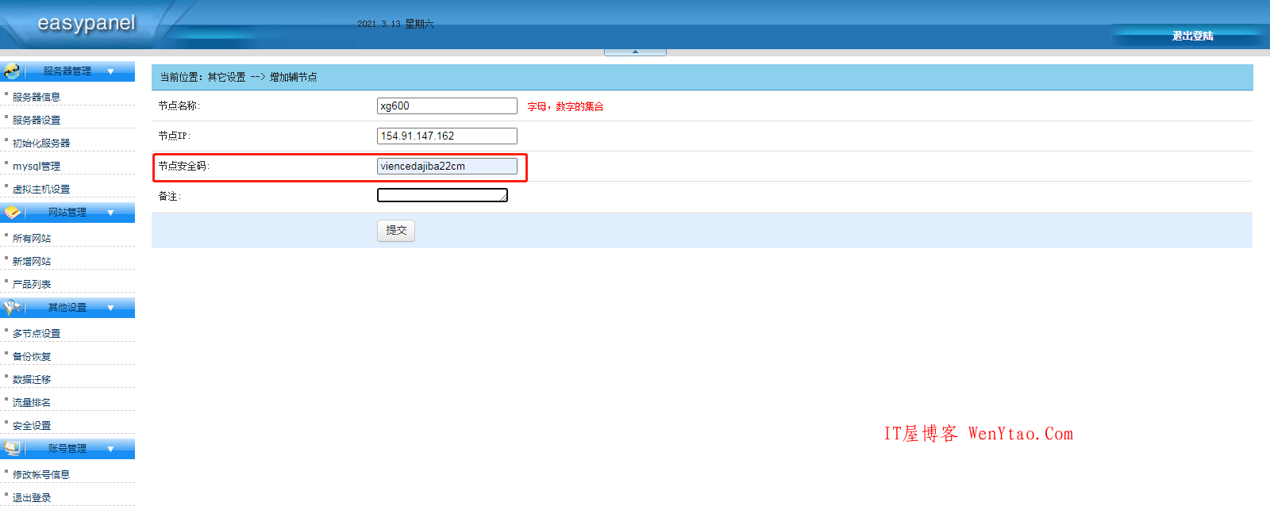Click the server management globe icon

click(x=12, y=71)
